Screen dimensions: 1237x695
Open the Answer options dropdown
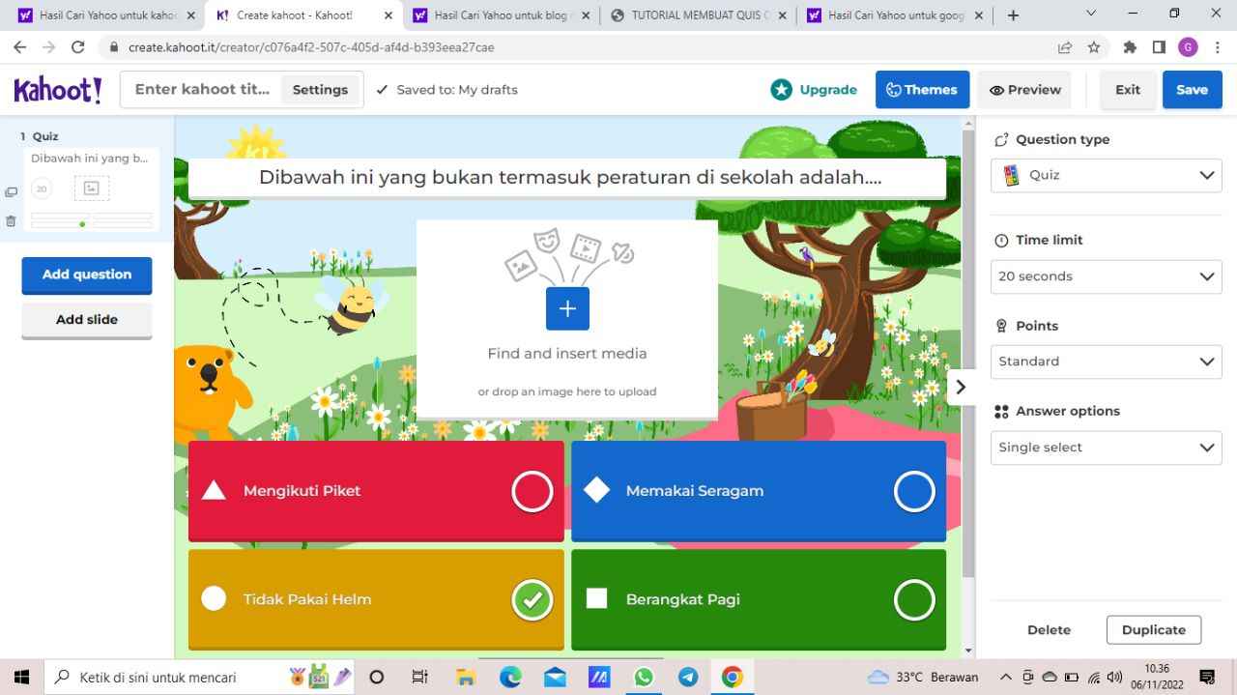coord(1107,448)
